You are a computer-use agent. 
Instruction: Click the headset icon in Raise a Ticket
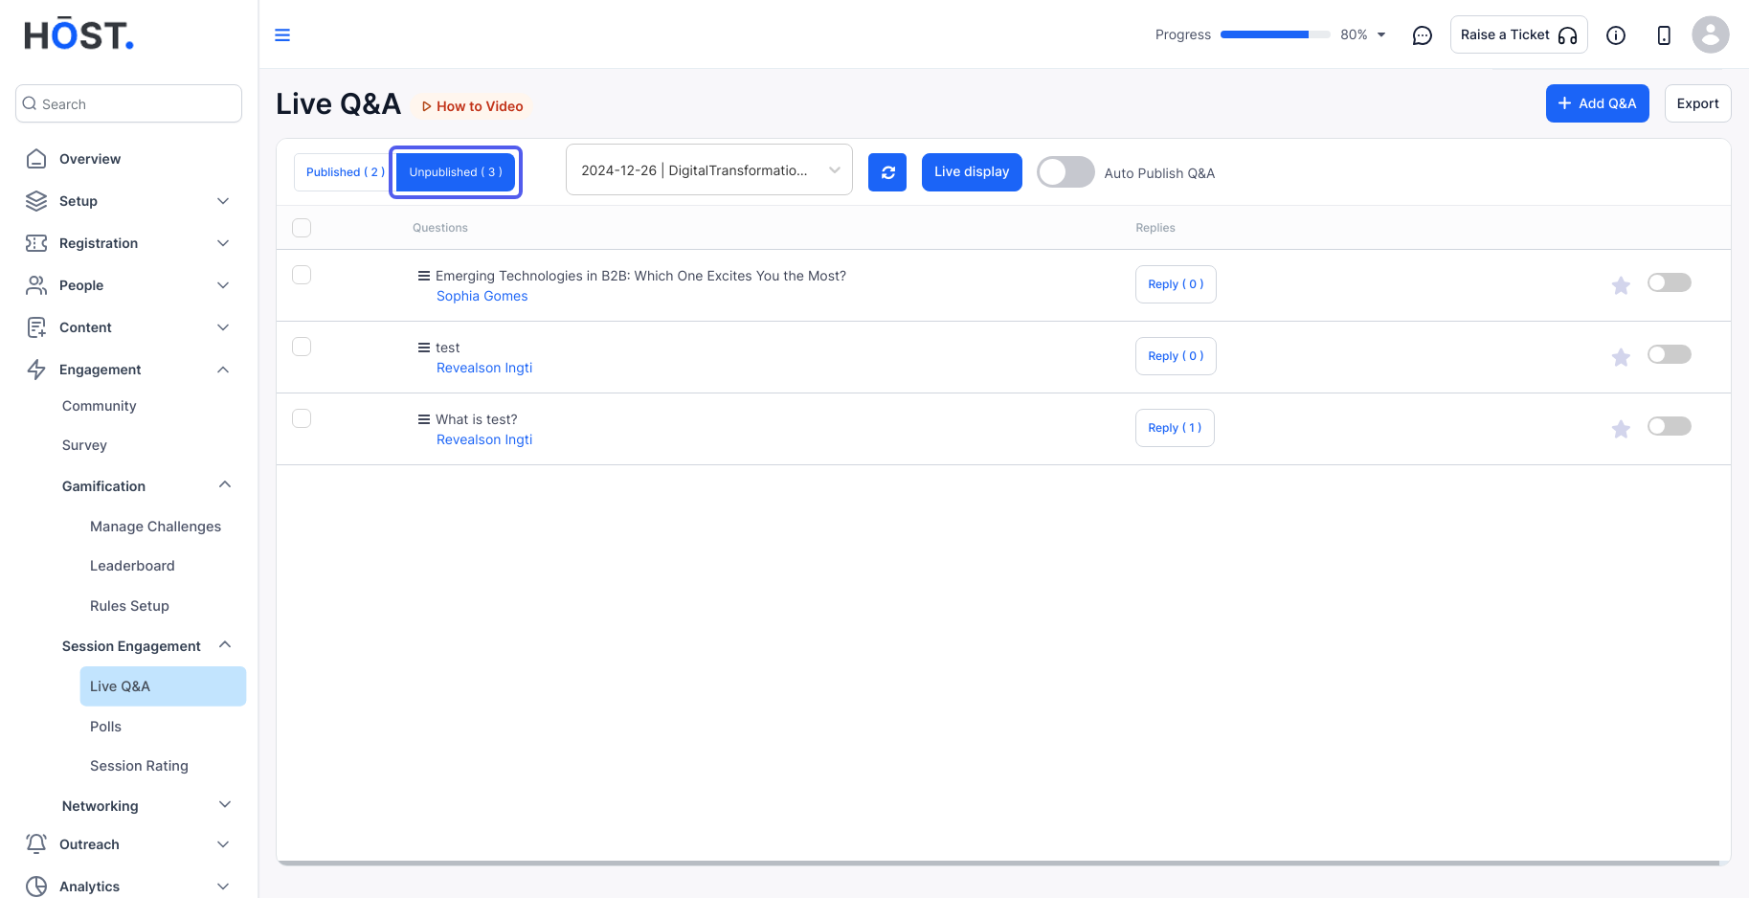(x=1567, y=35)
